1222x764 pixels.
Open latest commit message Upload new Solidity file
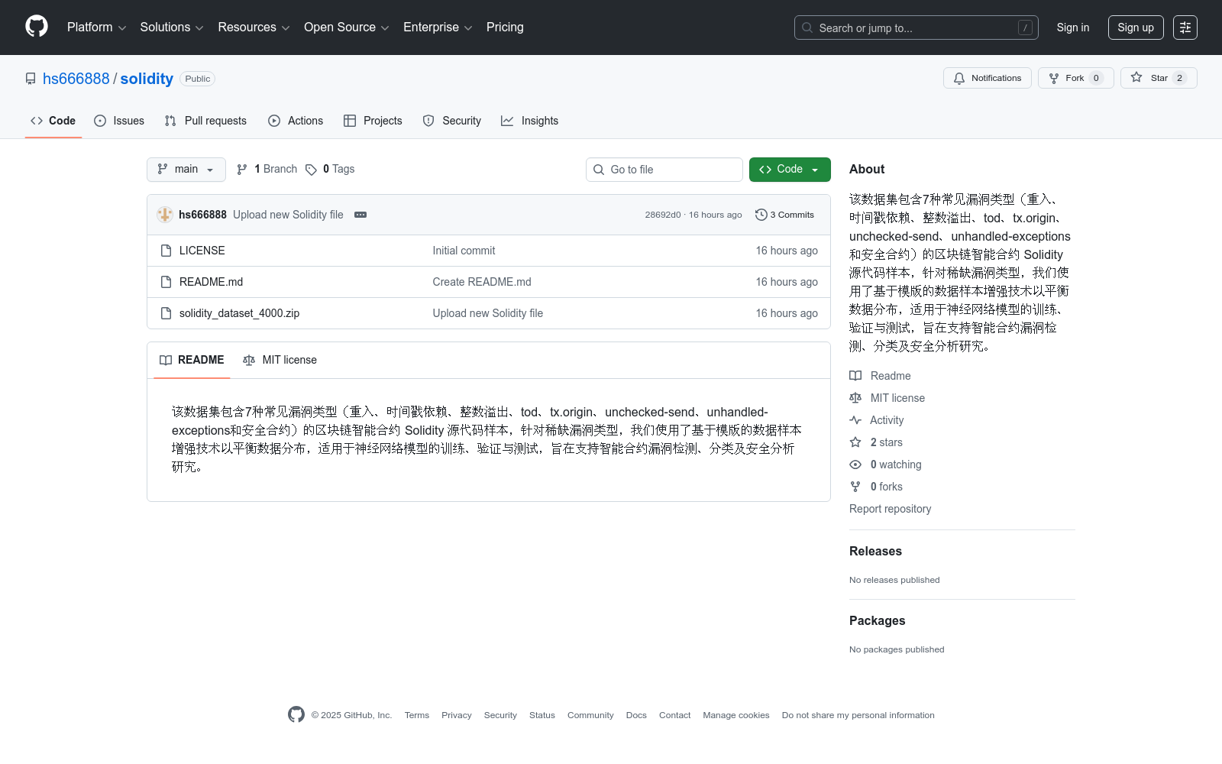coord(288,215)
